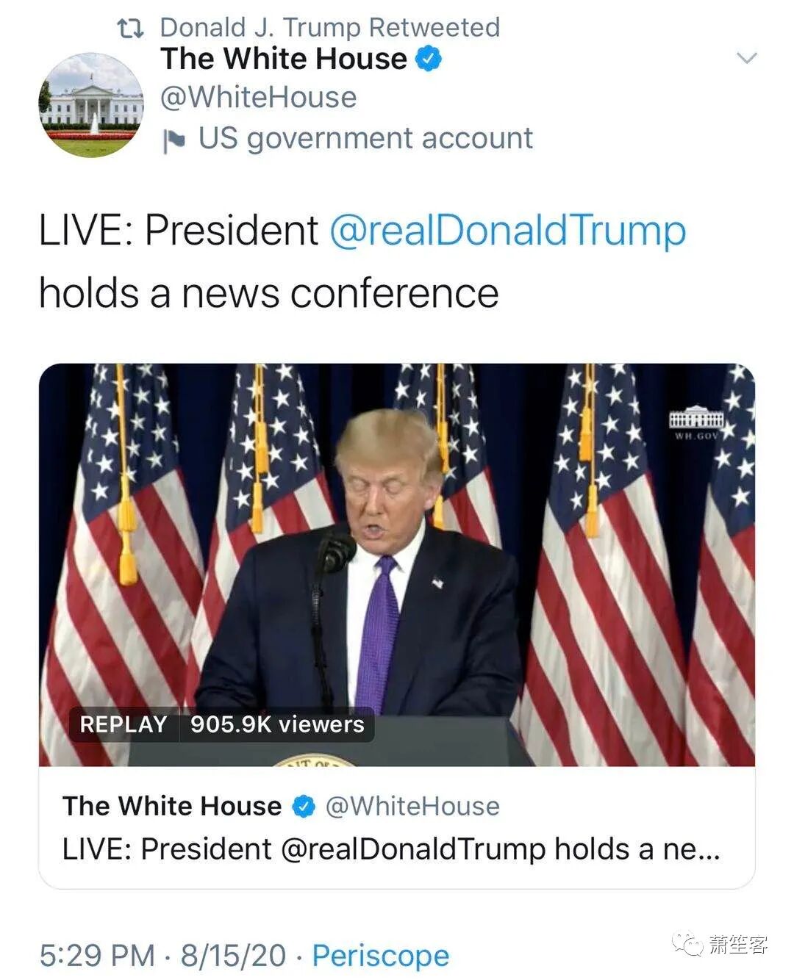
Task: Click the WH.GOV watermark logo in video
Action: 696,423
